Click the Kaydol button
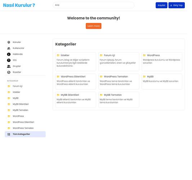 (161, 5)
